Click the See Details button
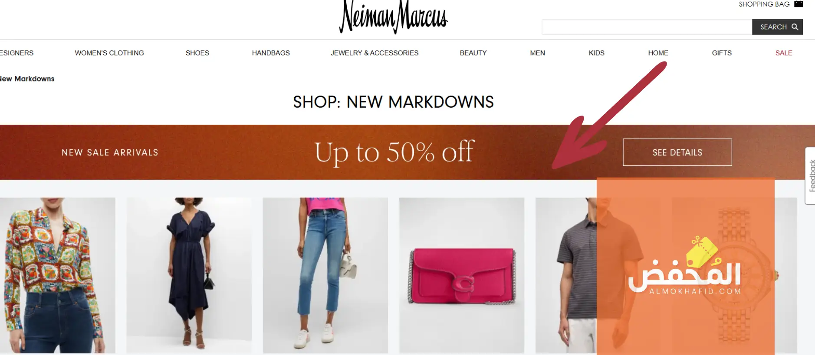The image size is (815, 355). point(677,152)
